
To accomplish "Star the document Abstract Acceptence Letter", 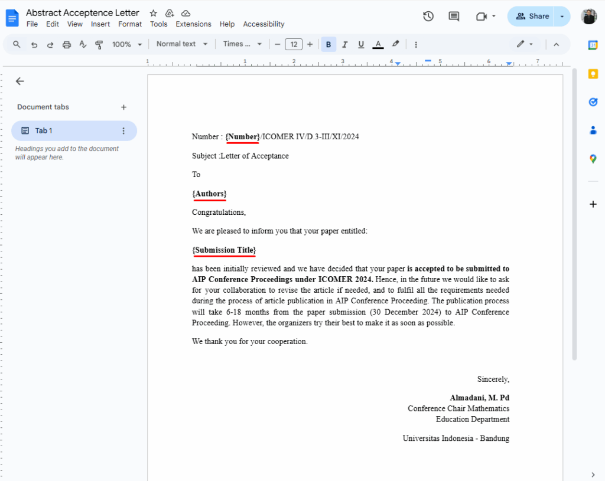I will [153, 14].
